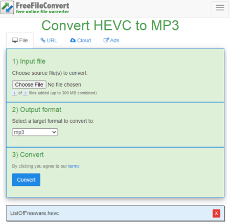The height and width of the screenshot is (224, 230).
Task: Click the Select a target format label
Action: tap(53, 121)
